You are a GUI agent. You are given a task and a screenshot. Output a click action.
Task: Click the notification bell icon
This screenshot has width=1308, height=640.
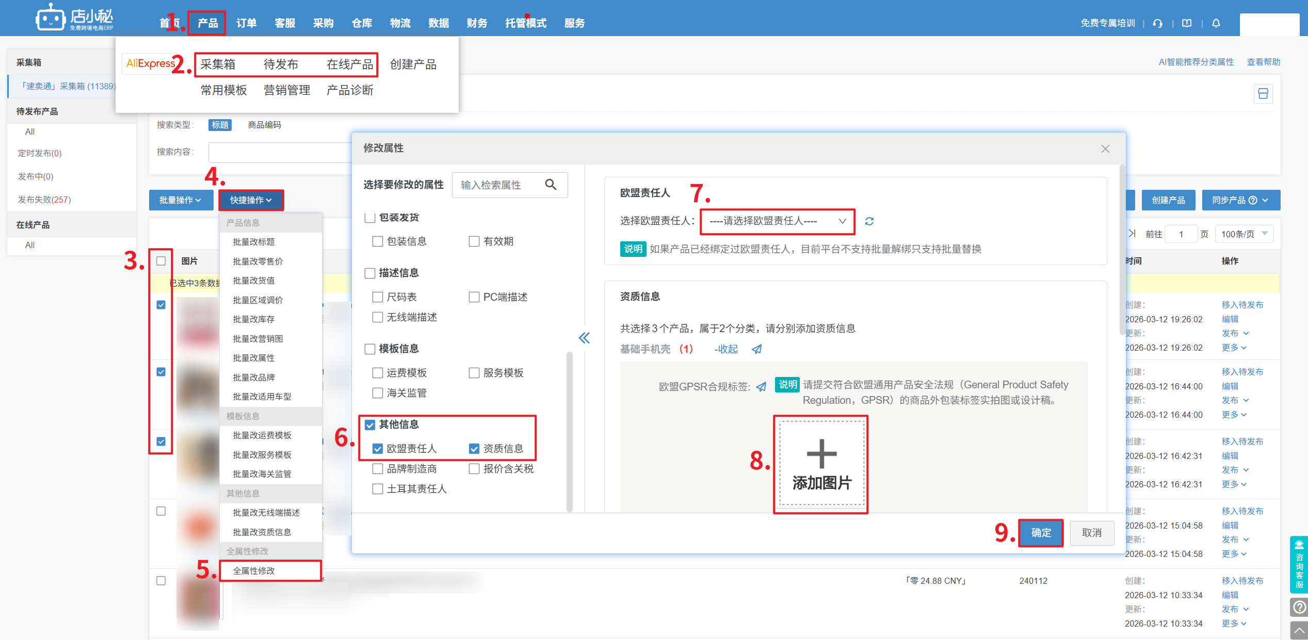click(x=1216, y=23)
